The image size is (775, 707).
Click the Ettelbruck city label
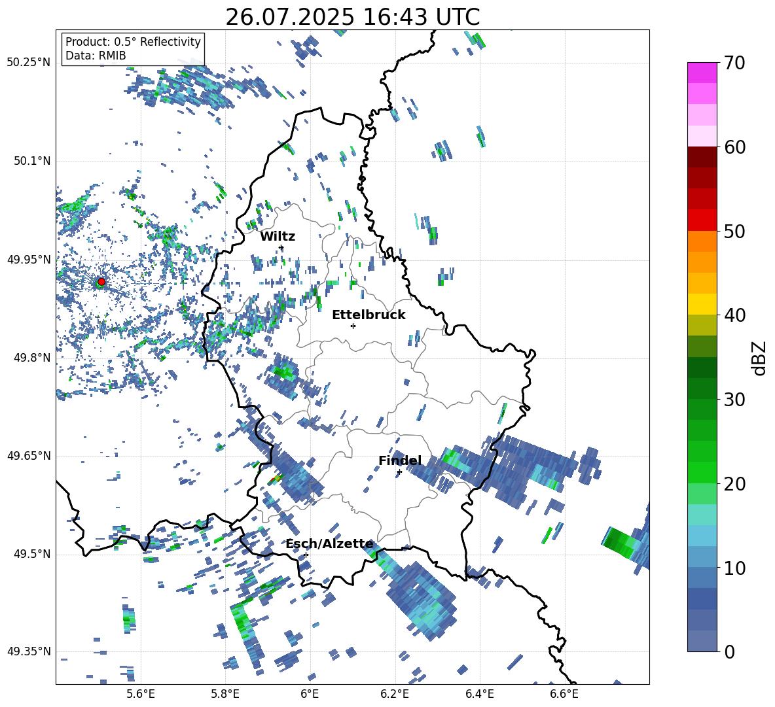[369, 315]
